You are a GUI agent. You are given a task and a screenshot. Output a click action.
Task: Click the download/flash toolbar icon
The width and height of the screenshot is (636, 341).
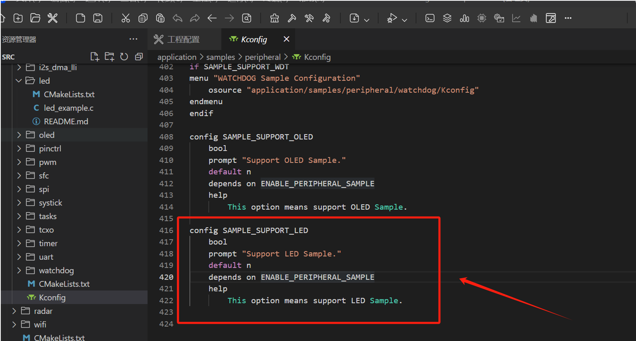[354, 18]
